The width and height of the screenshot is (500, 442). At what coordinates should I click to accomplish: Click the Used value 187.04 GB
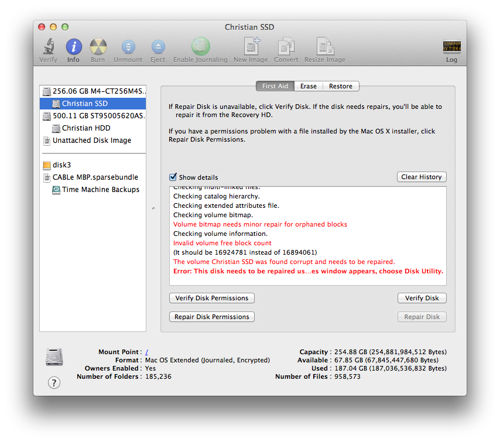click(x=391, y=368)
